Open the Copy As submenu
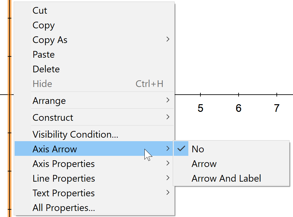Screen dimensions: 293x217 pos(50,40)
